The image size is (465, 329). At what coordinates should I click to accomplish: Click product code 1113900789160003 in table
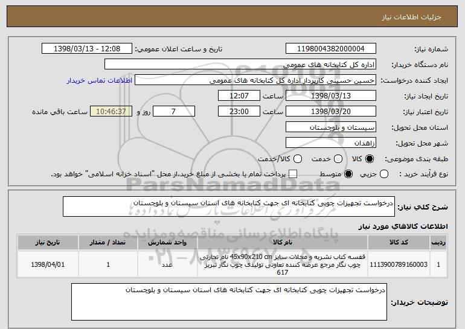click(403, 264)
